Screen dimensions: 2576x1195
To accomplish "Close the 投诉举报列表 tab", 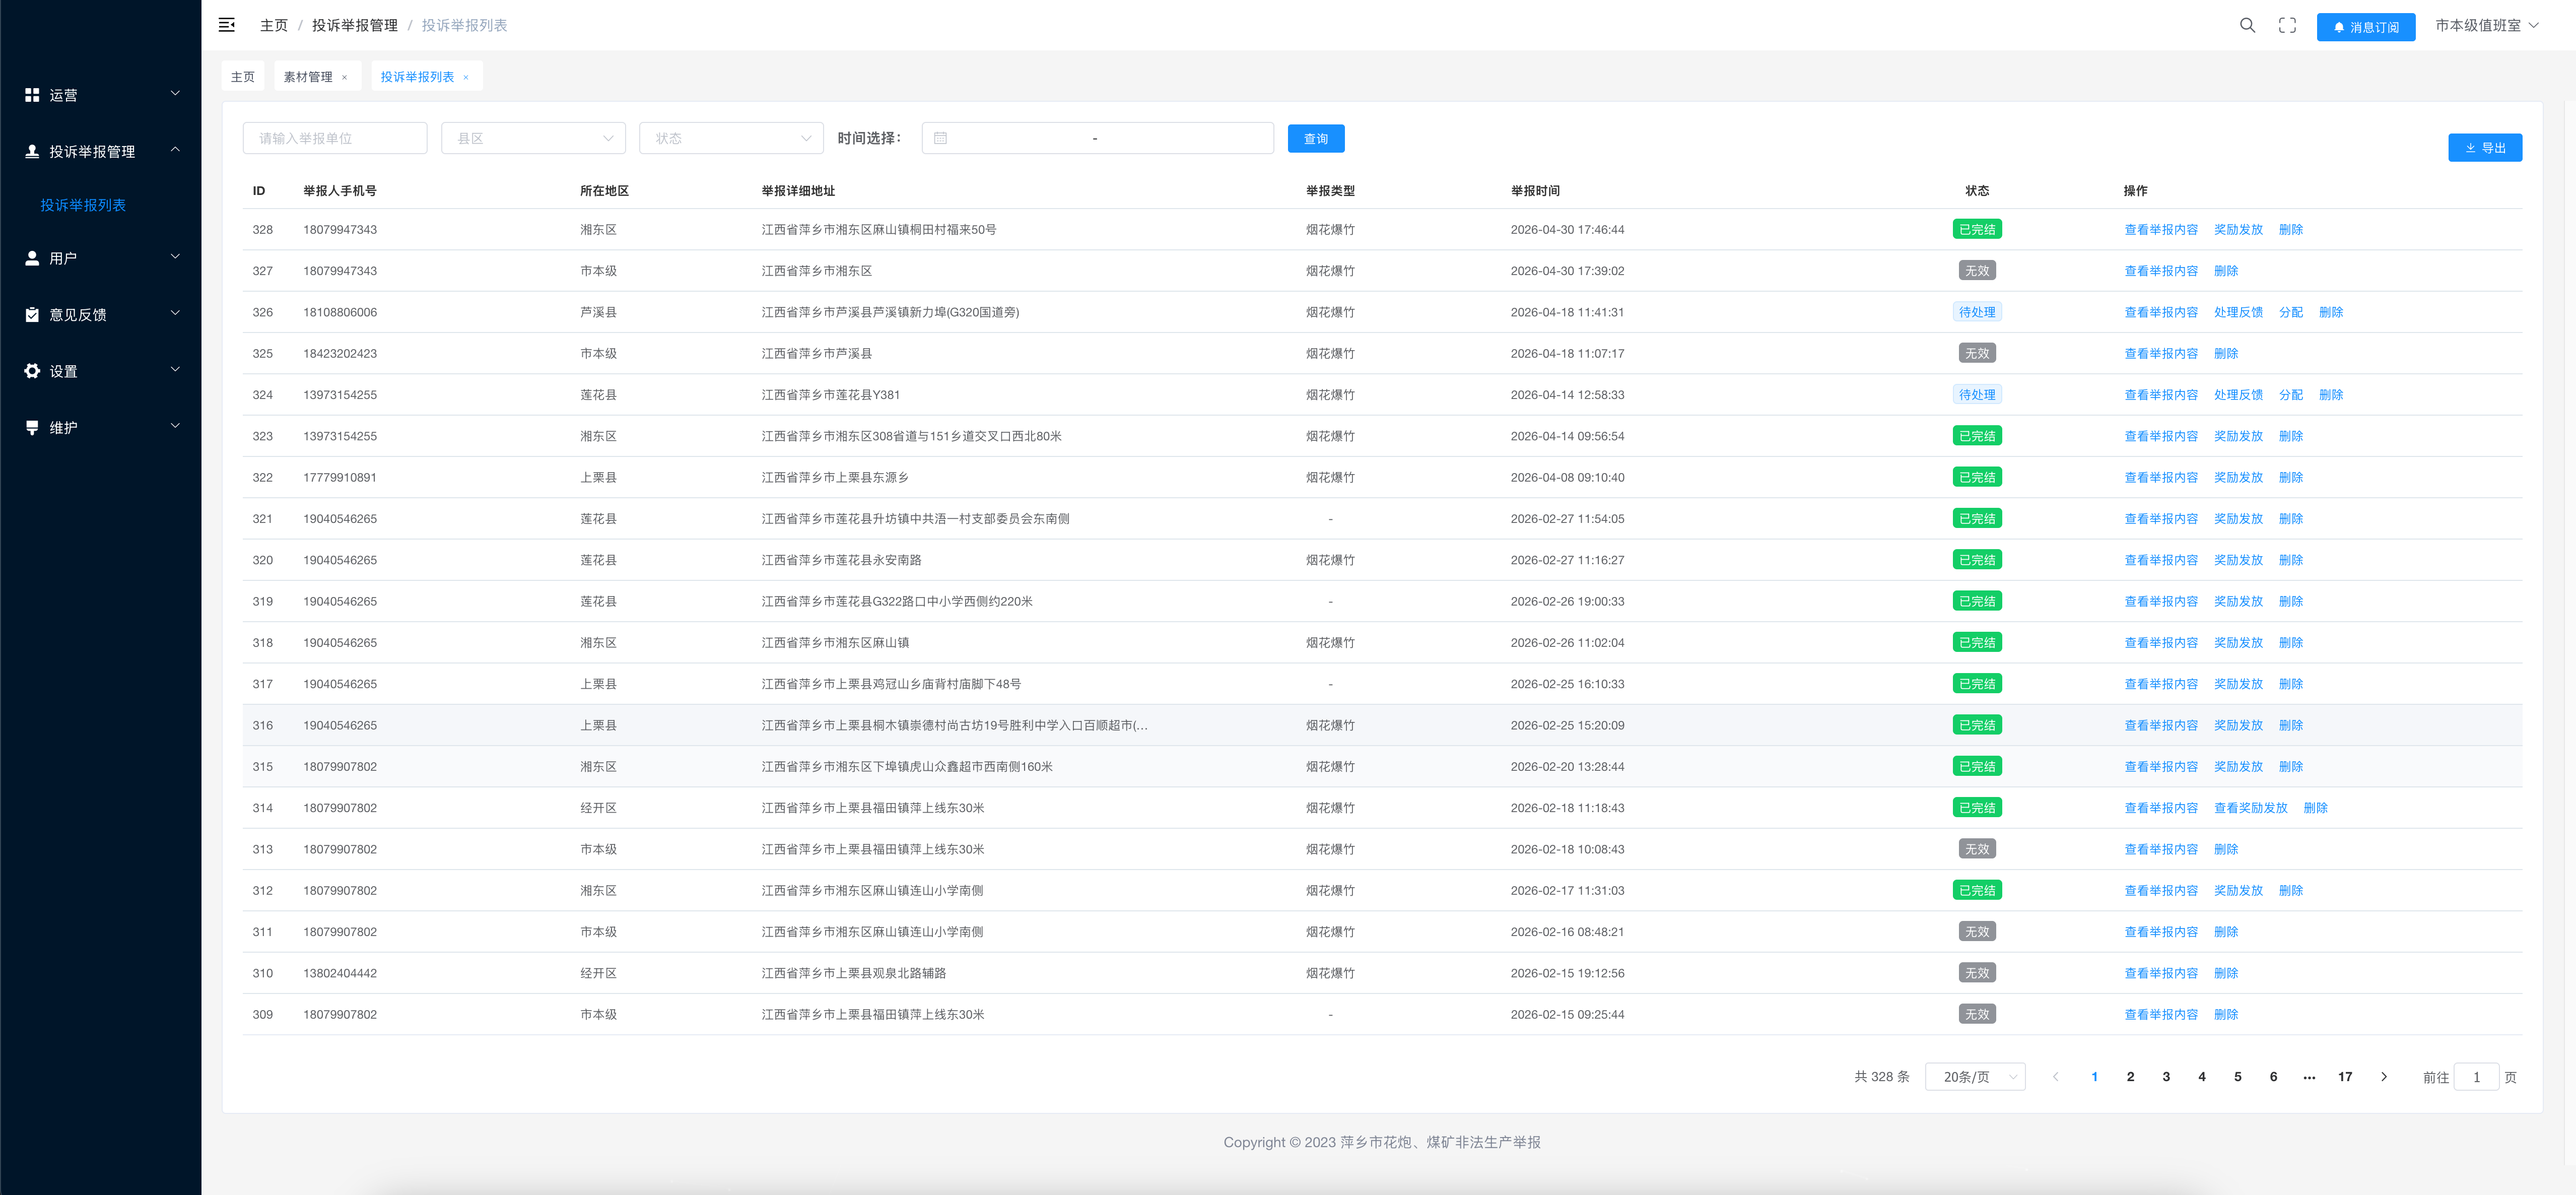I will 466,77.
